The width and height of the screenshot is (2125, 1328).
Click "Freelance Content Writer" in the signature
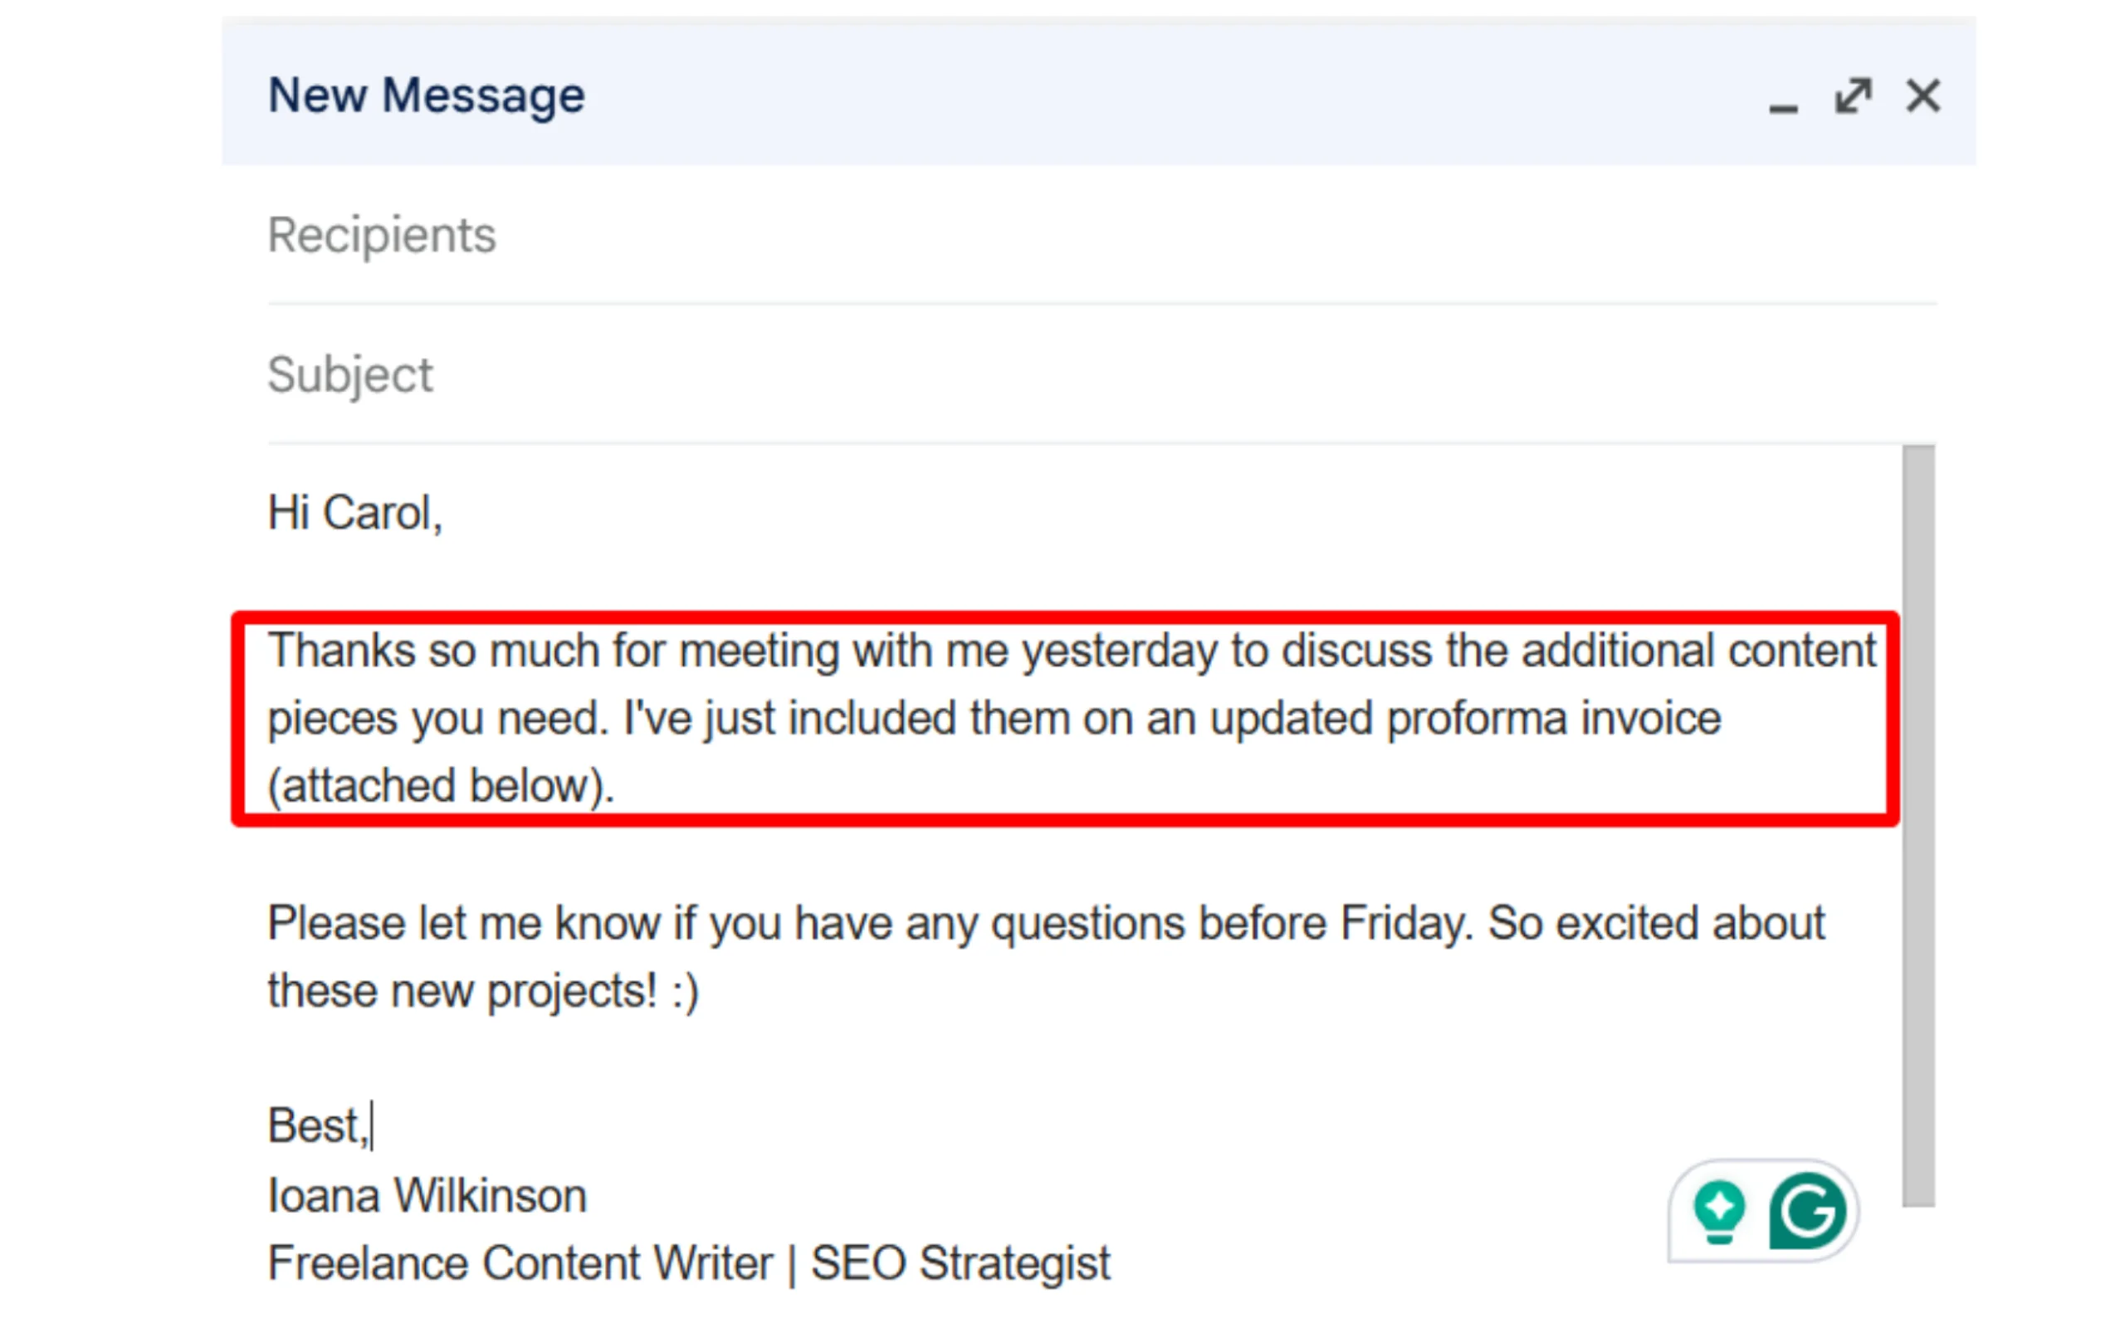(x=520, y=1264)
